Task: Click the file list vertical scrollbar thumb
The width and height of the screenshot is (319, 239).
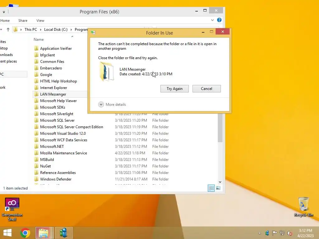Action: coord(220,128)
